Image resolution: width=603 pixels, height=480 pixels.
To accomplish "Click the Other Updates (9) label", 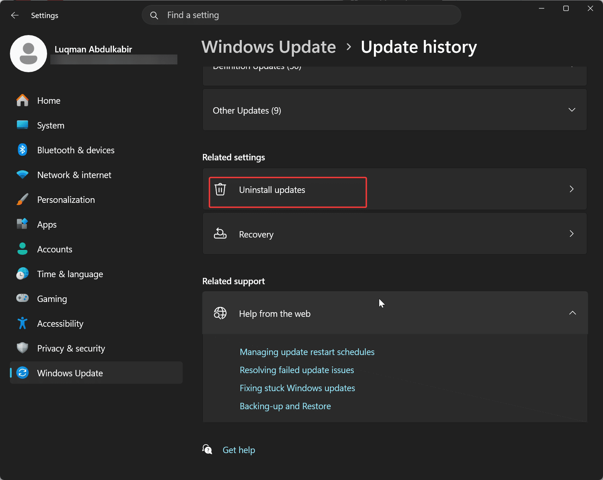I will pyautogui.click(x=247, y=110).
